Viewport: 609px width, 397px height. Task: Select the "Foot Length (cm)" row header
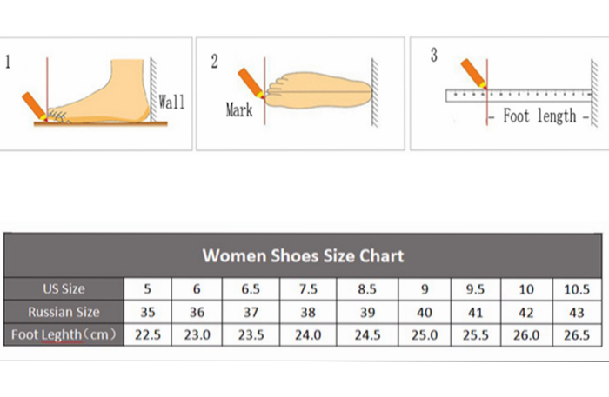point(64,334)
